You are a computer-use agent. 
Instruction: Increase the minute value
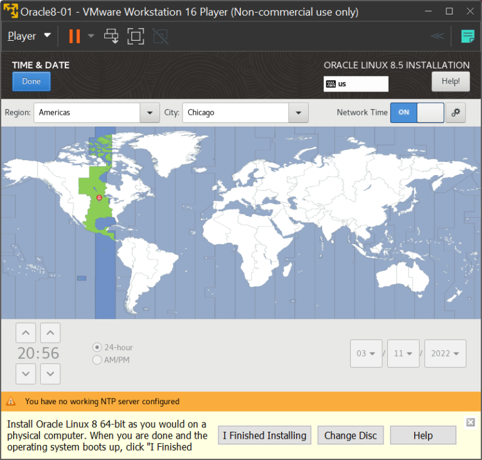point(50,333)
